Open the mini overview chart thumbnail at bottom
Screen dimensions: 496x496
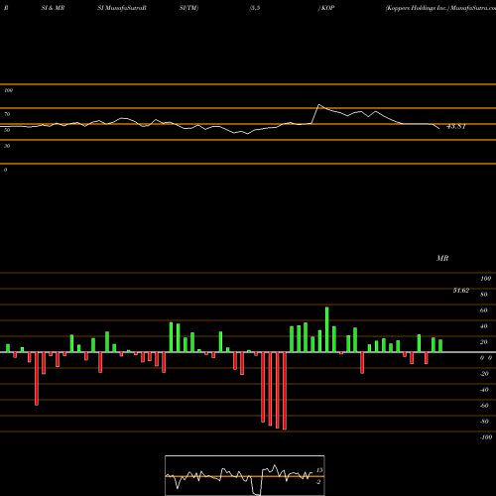click(245, 475)
